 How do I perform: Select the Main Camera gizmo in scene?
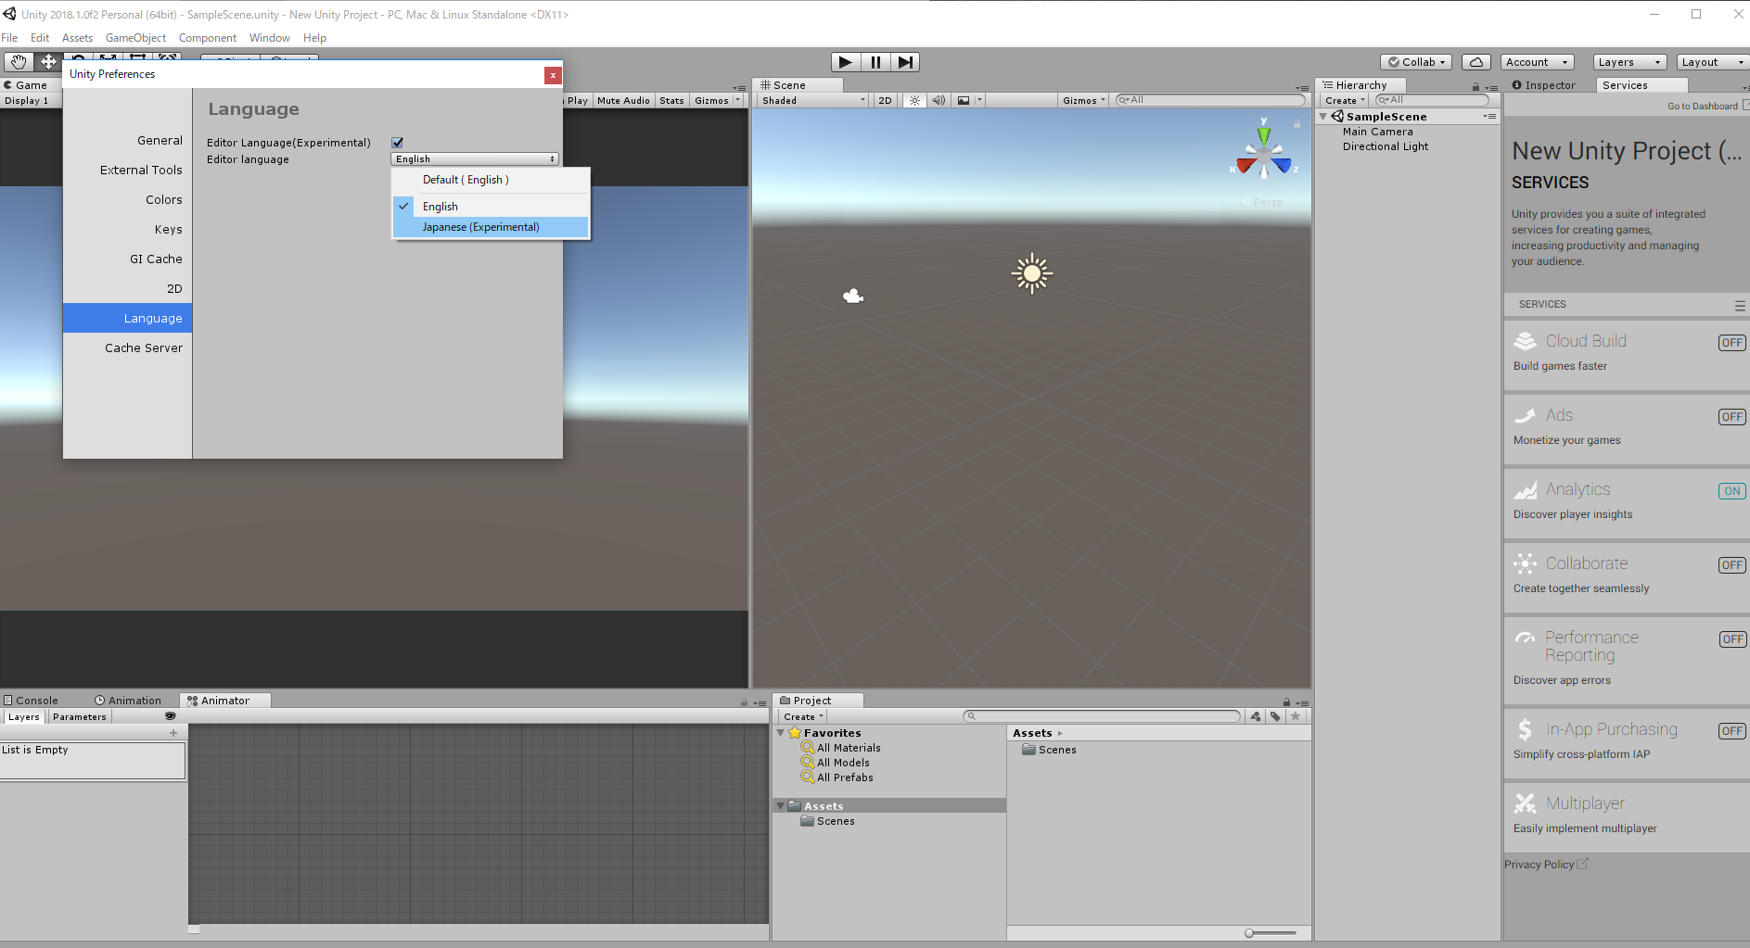coord(853,296)
